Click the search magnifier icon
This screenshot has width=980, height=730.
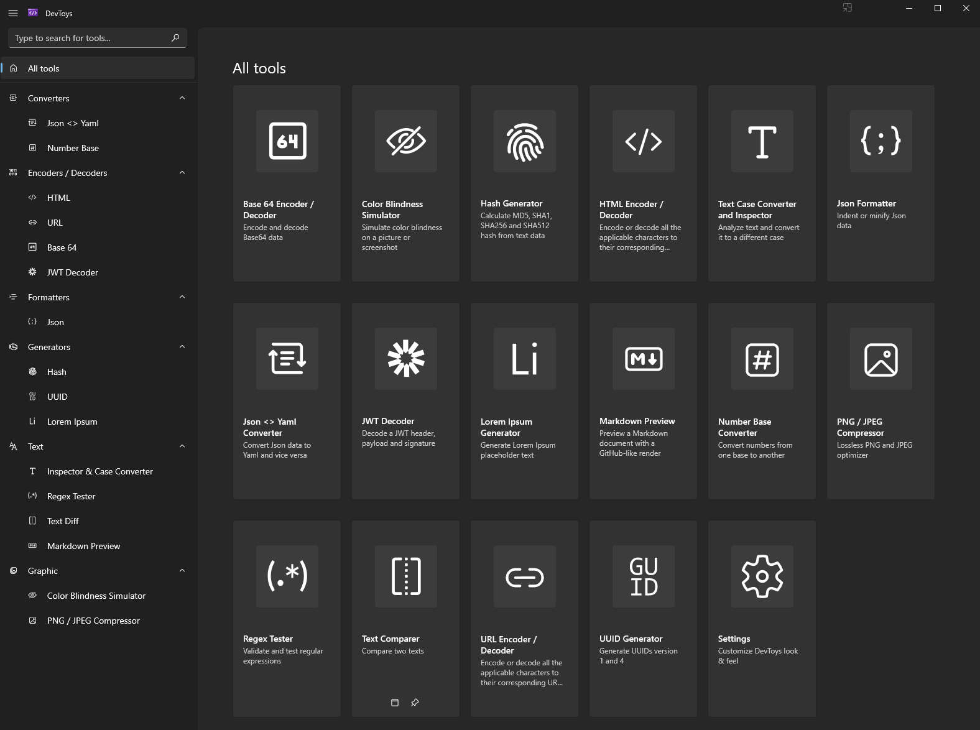tap(175, 38)
